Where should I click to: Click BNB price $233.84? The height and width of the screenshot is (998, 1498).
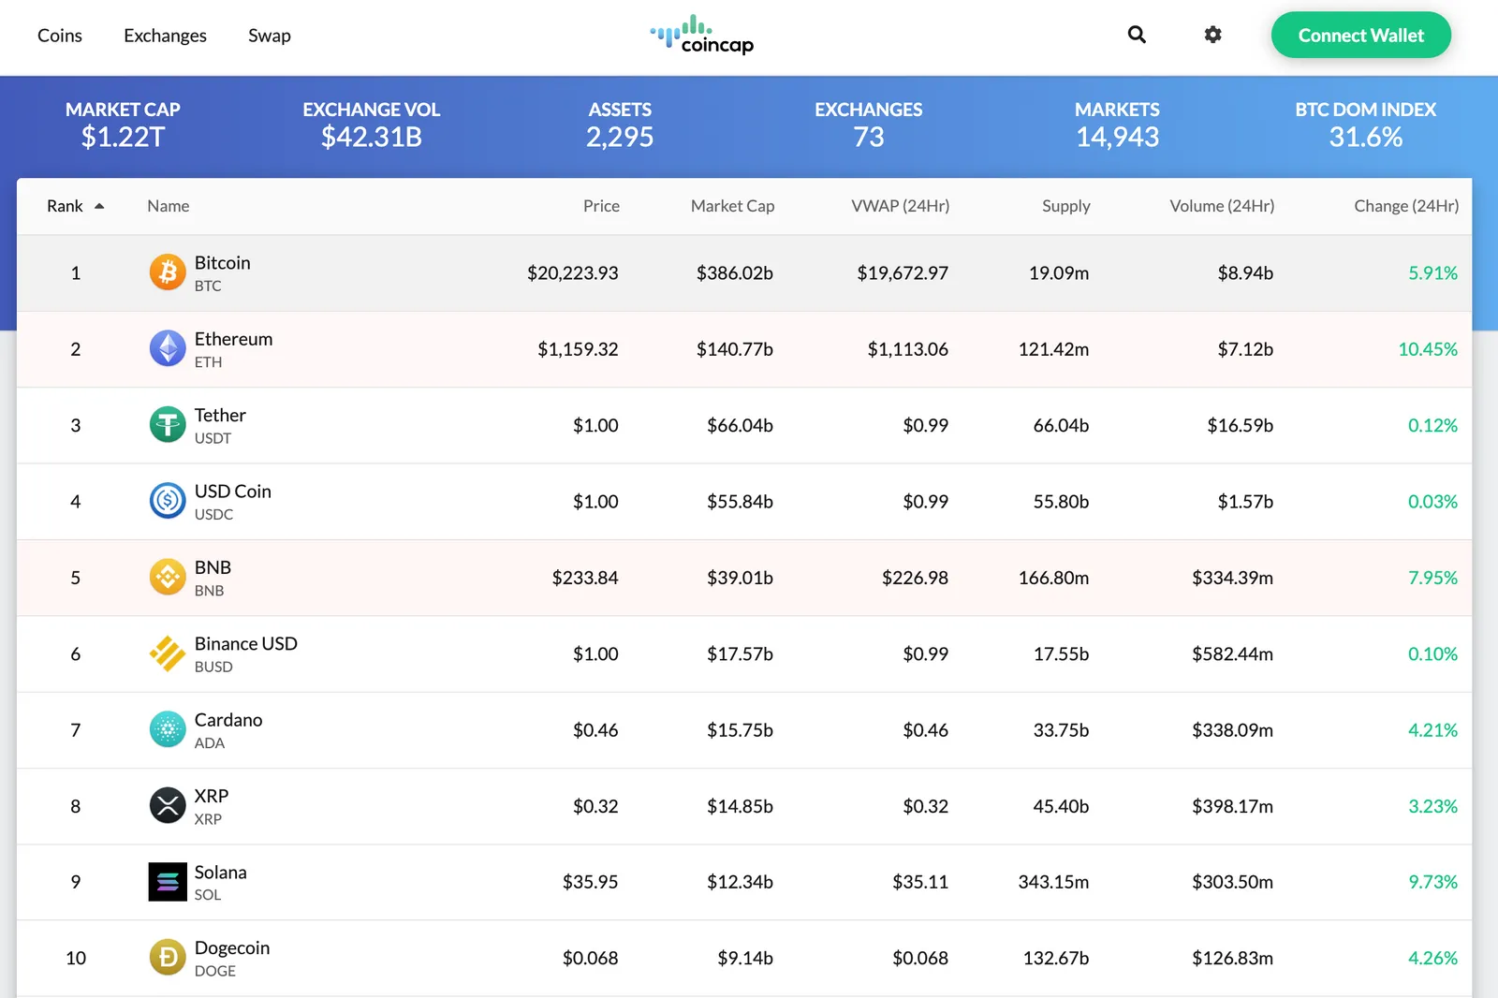[585, 579]
